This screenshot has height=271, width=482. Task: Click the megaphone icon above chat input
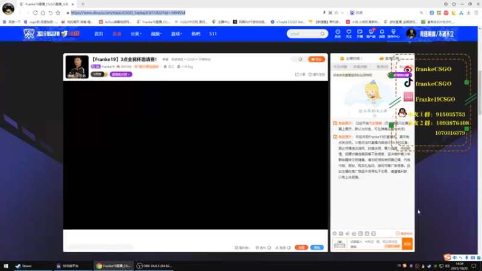pyautogui.click(x=348, y=234)
